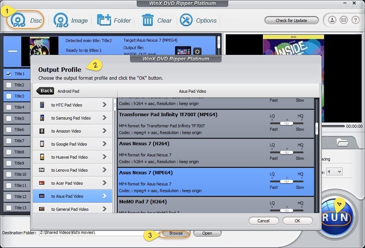Click the output profile device icon
Screen dimensions: 365x248
coord(183,51)
